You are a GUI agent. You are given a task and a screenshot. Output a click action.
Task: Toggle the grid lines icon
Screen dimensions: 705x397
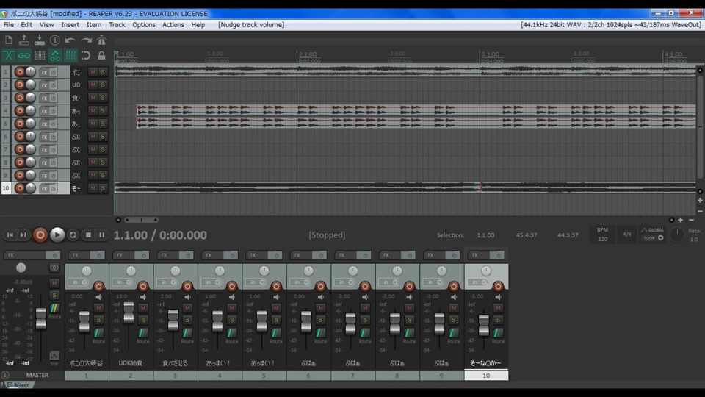(x=70, y=55)
